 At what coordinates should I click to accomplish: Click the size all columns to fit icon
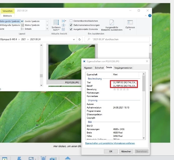click(63, 29)
